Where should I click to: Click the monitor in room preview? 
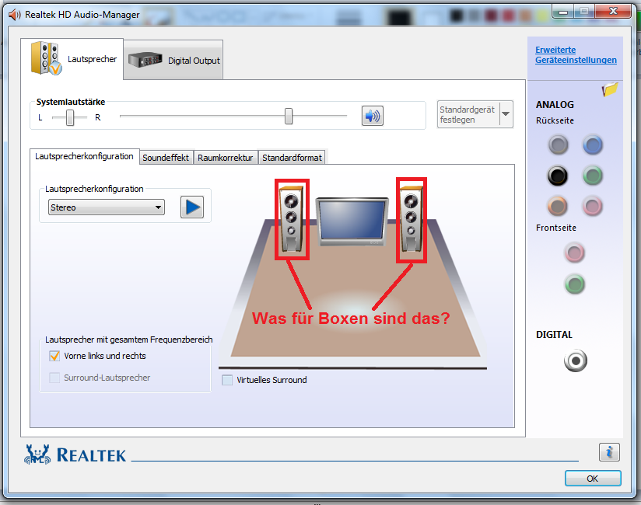coord(352,221)
